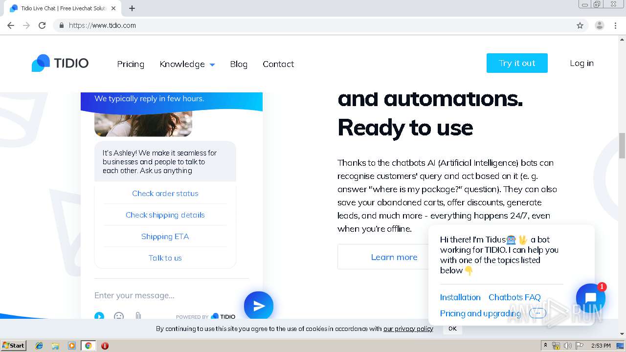This screenshot has width=626, height=352.
Task: Choose the Talk to us option
Action: [x=165, y=258]
